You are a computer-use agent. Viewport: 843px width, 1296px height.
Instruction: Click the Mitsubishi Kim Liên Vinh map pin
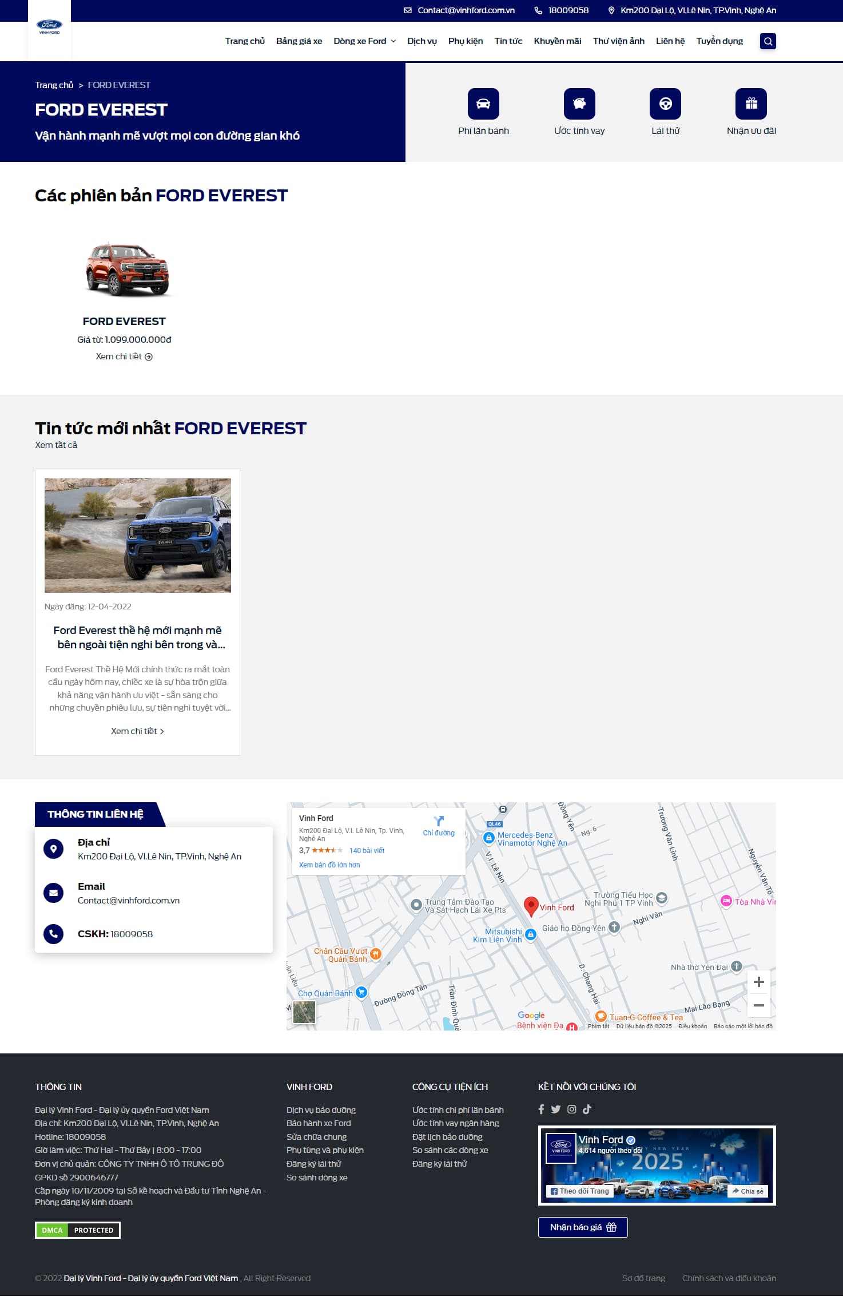pyautogui.click(x=531, y=934)
